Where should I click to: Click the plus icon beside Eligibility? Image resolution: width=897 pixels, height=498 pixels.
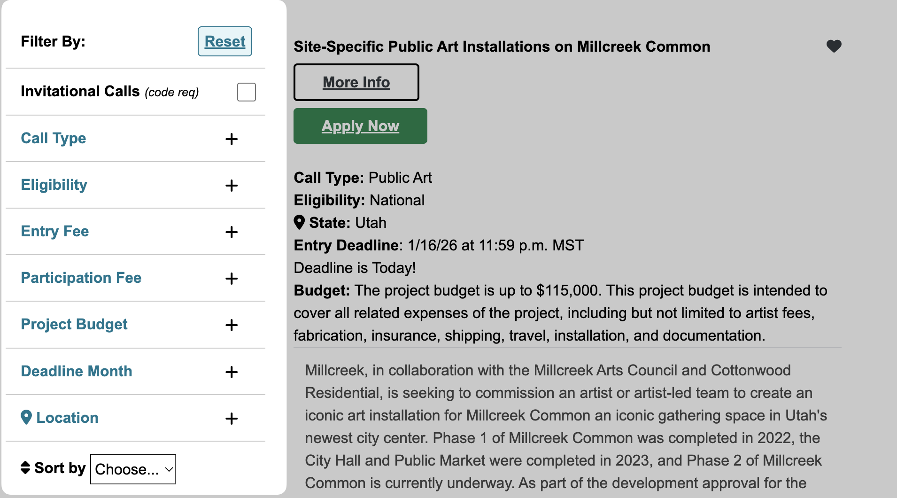(x=231, y=186)
